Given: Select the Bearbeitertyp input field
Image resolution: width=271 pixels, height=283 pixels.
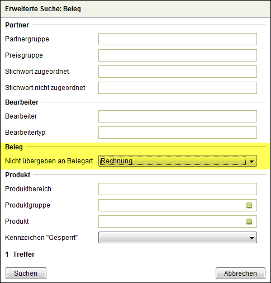Looking at the screenshot, I should coord(178,133).
